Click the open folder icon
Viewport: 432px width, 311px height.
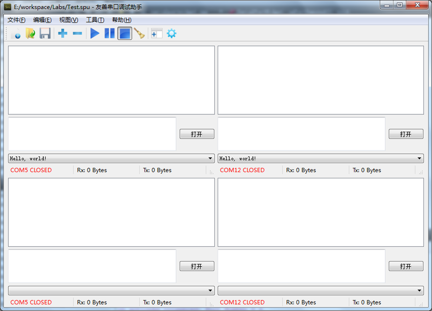point(30,33)
